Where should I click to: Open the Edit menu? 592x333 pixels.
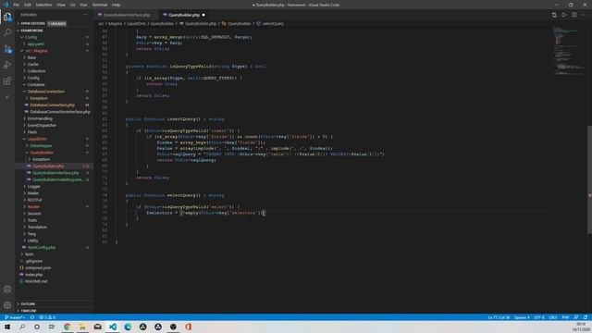pos(28,5)
